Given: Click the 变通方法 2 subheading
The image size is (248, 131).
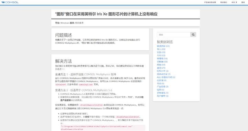Looking at the screenshot, I should (83, 90).
